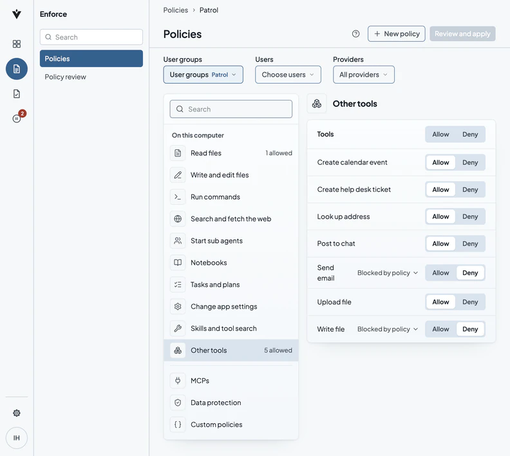Deny Create calendar event
The image size is (510, 456).
click(x=470, y=162)
